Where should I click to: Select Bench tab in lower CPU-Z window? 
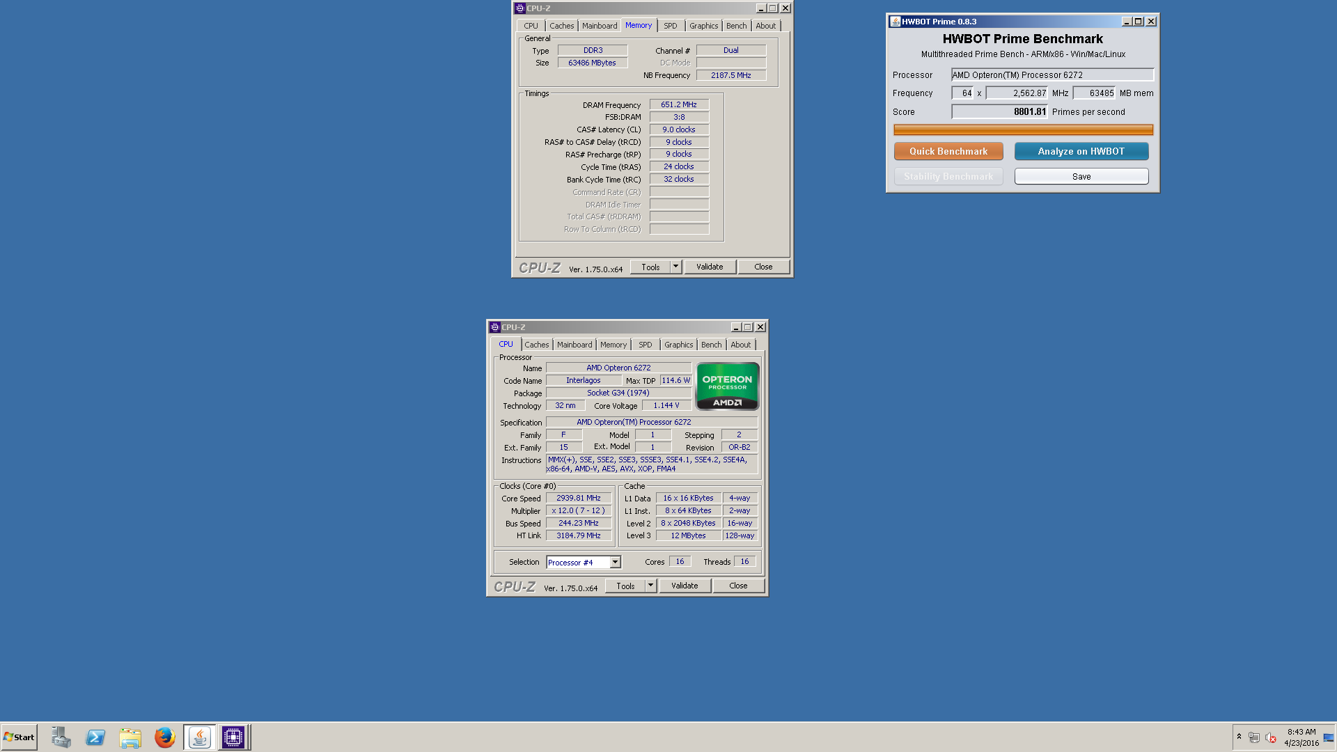(711, 345)
